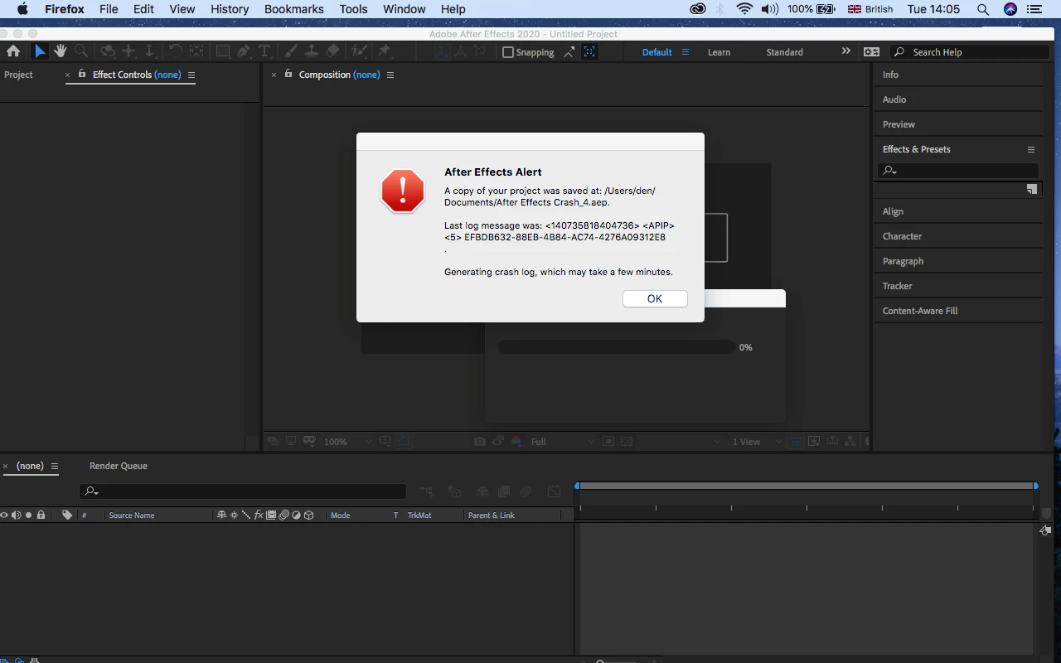Select the Type tool
This screenshot has width=1061, height=663.
264,51
